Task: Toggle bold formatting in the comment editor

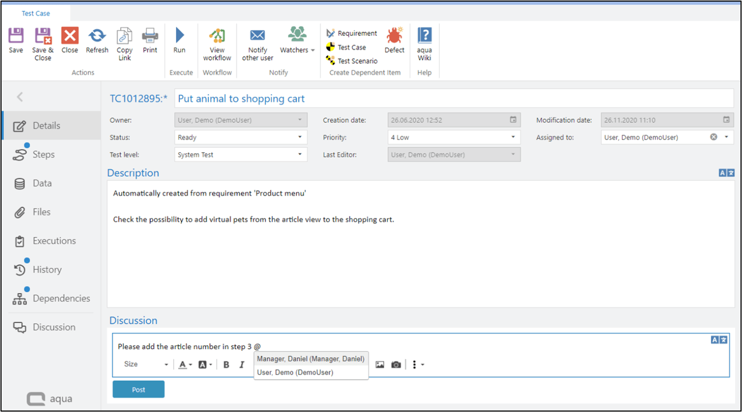Action: pyautogui.click(x=226, y=364)
